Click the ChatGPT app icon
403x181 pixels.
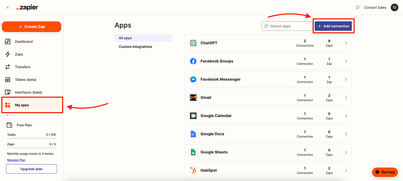193,43
